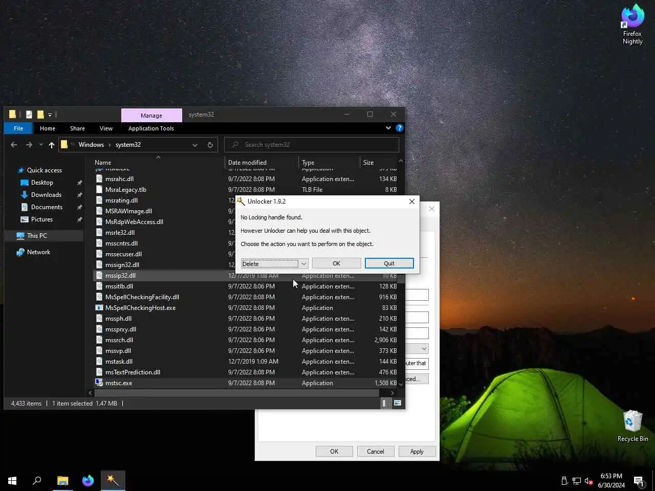Switch to large icons view in status bar

click(397, 403)
